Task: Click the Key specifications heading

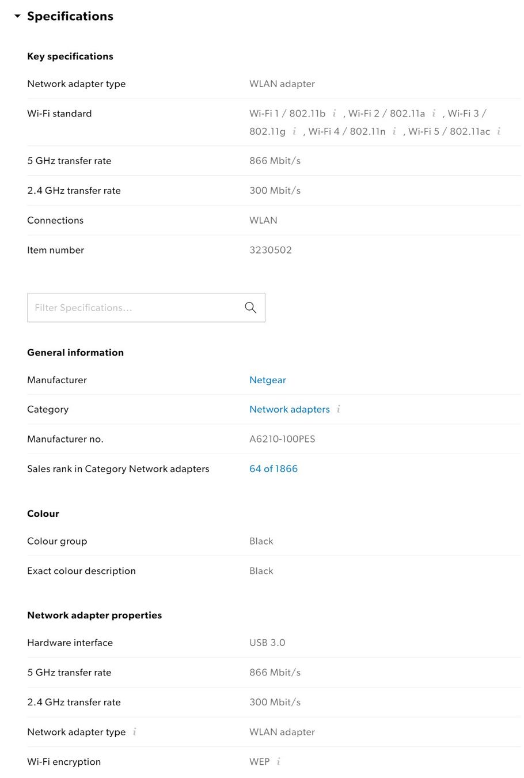Action: [x=70, y=56]
